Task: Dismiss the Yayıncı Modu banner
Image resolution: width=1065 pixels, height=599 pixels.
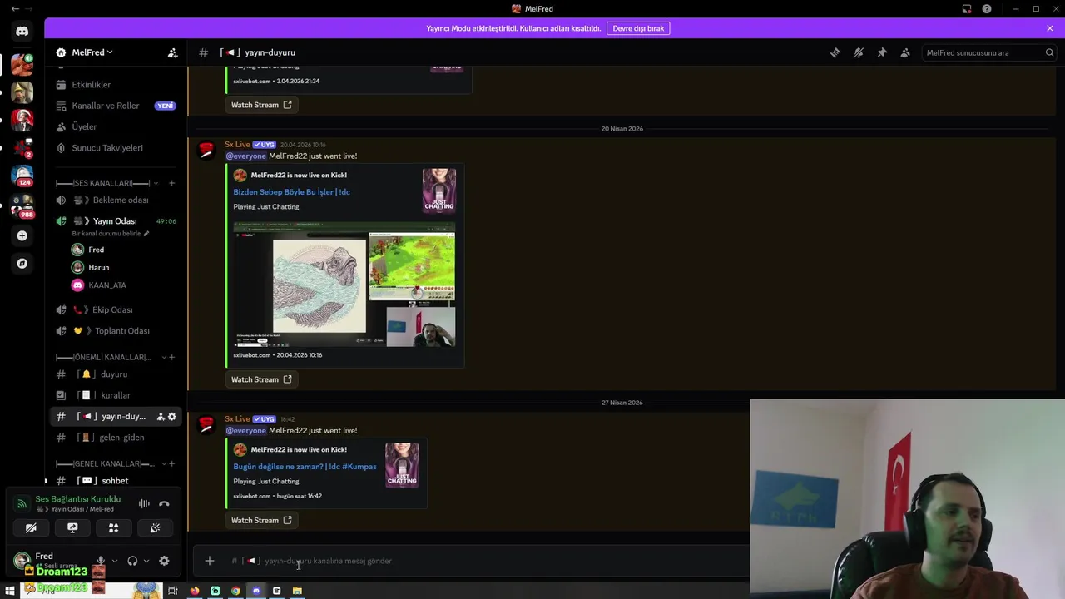Action: pyautogui.click(x=1049, y=28)
